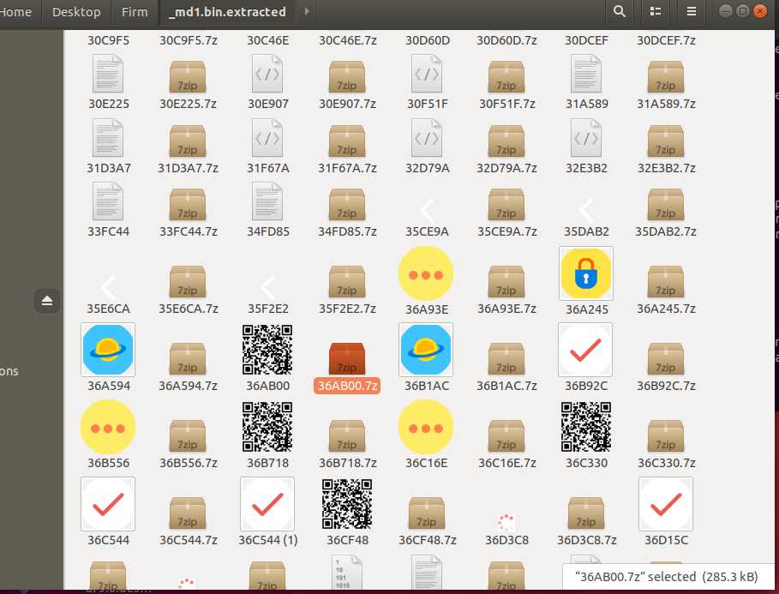Click the 36B1AC.7z archive icon

[506, 359]
